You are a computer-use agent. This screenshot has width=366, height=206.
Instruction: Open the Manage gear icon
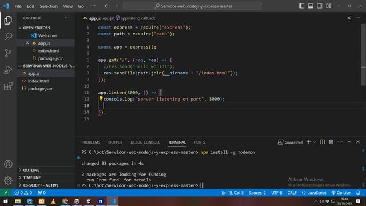point(8,181)
